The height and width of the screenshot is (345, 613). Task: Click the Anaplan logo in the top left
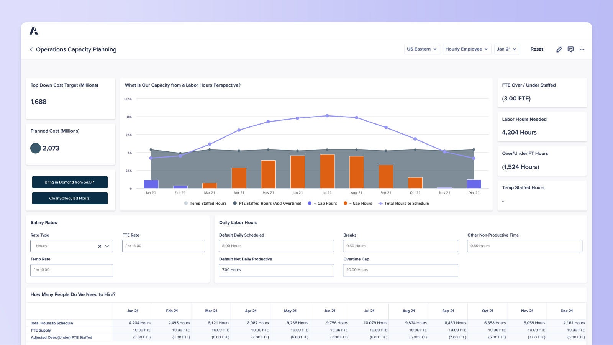point(34,30)
